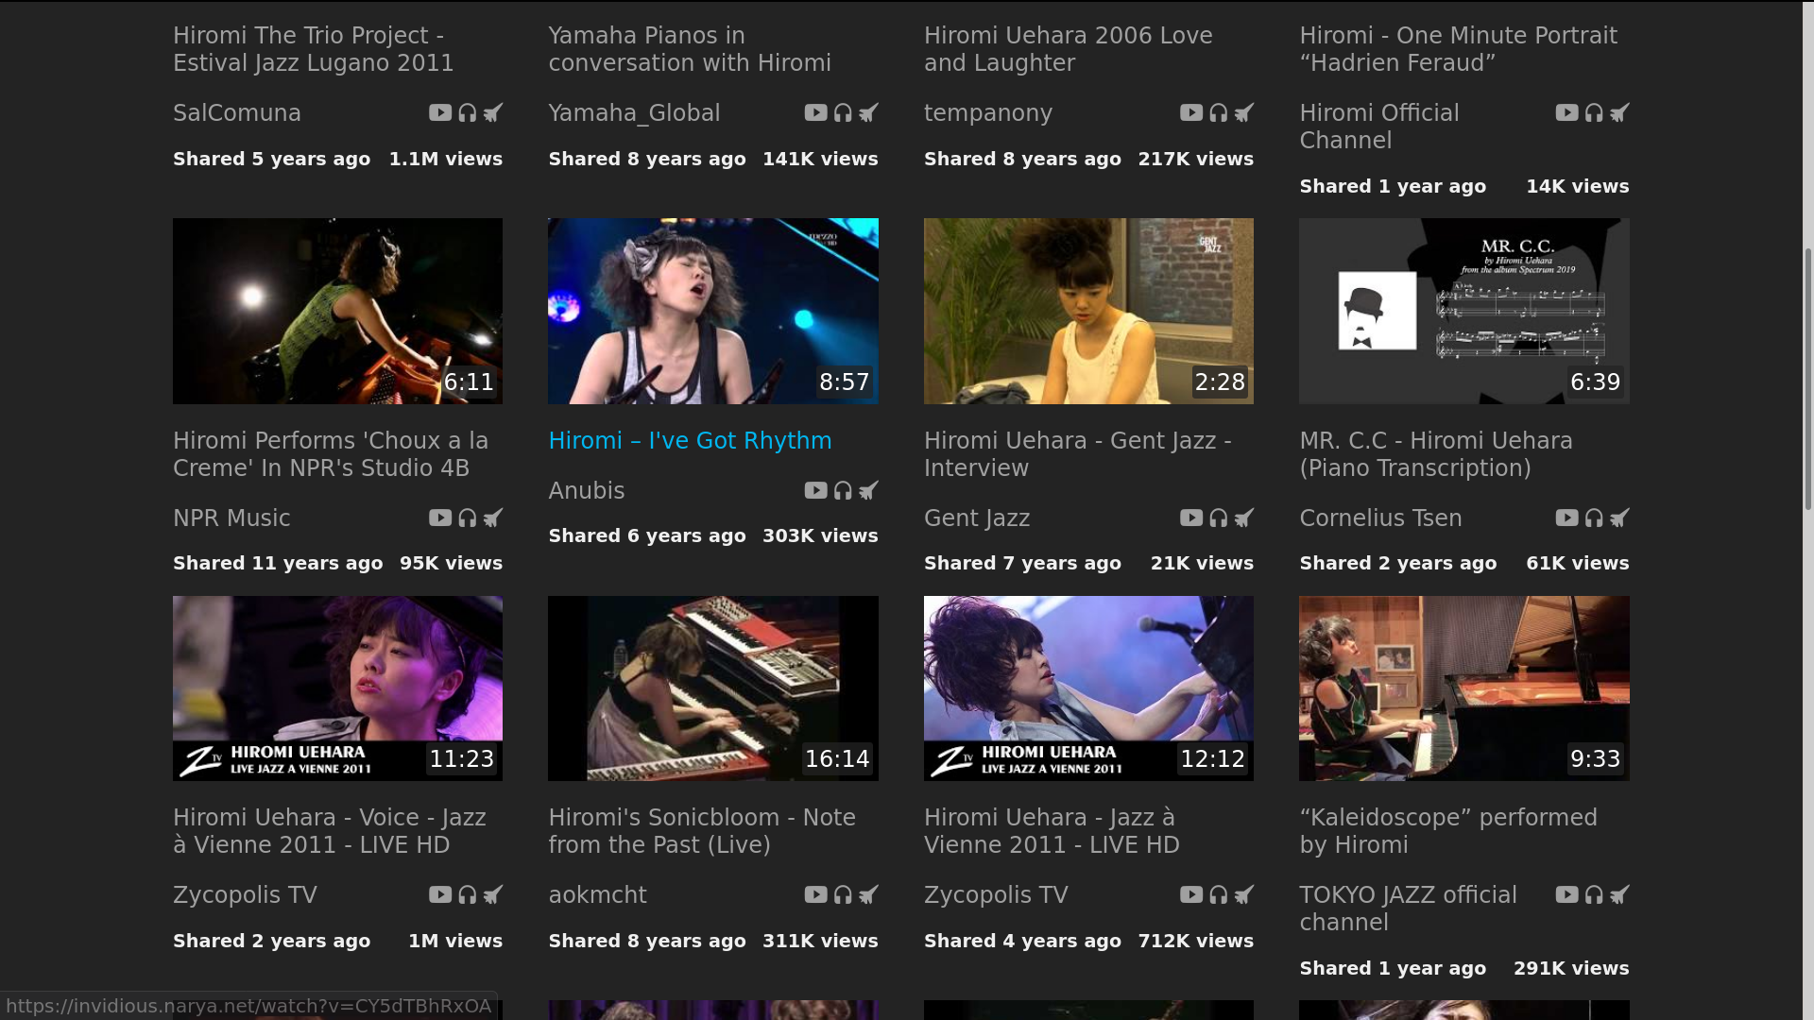Click YouTube icon next to Hiromi Official Channel

1566,113
